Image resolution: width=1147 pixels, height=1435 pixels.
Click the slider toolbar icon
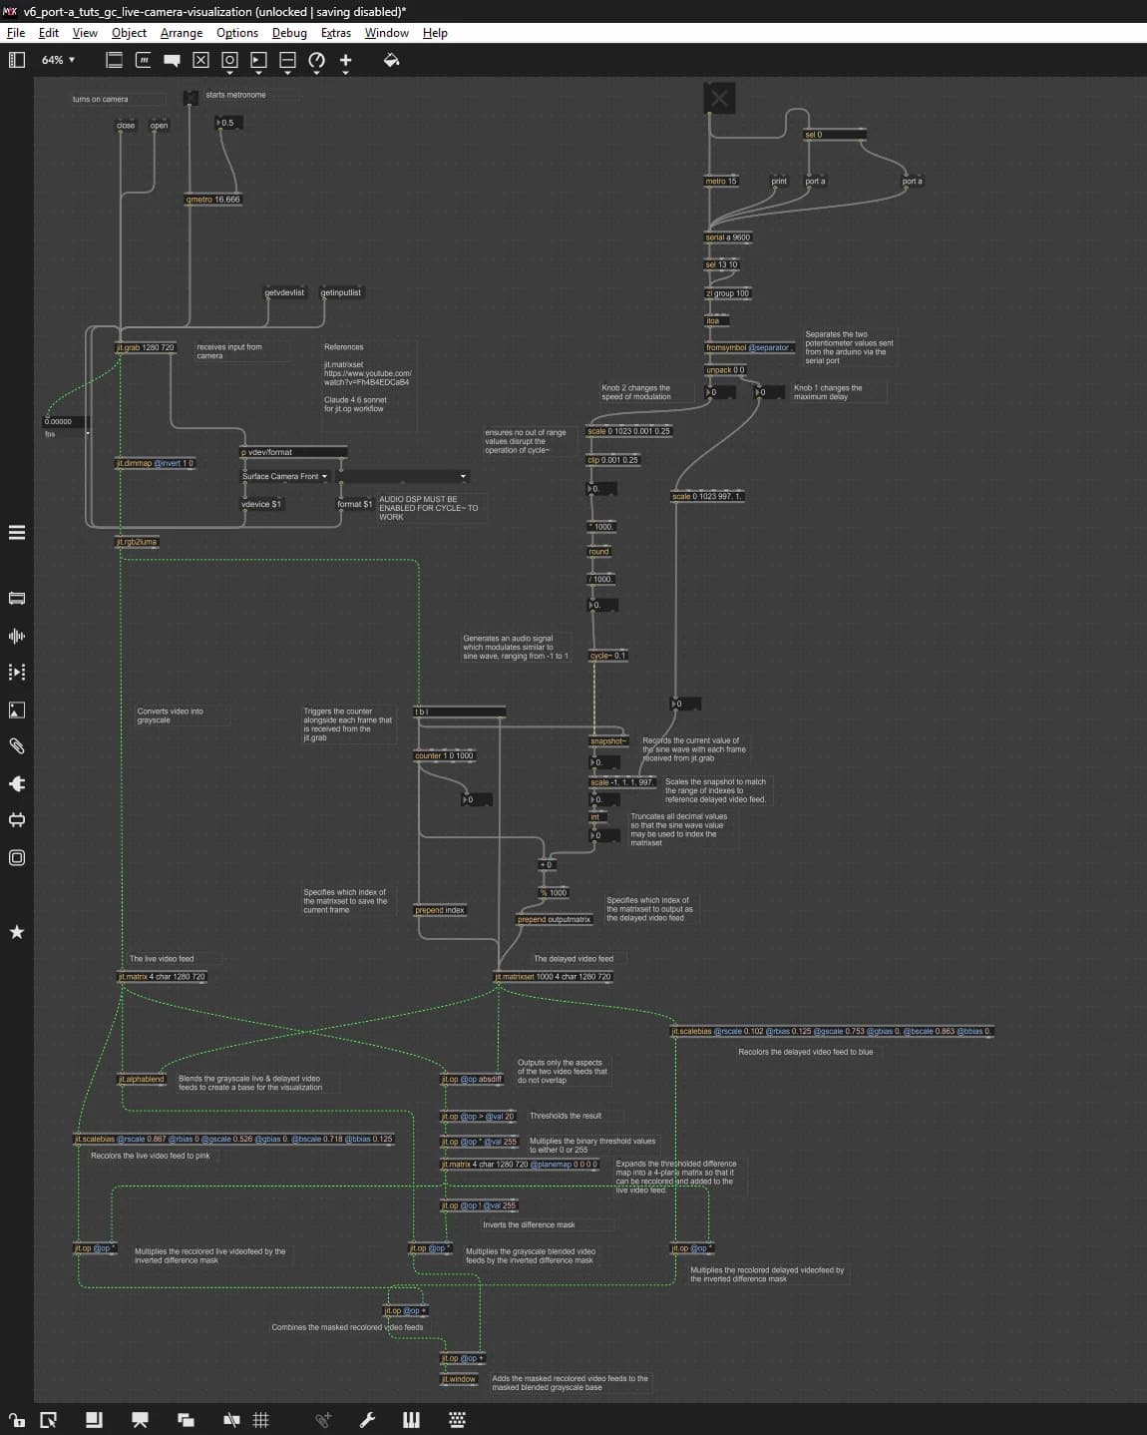[287, 60]
